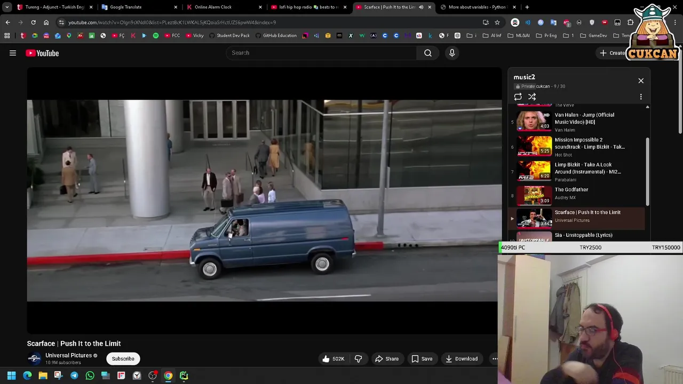The width and height of the screenshot is (683, 384).
Task: Open the Windows Start menu
Action: click(x=11, y=375)
